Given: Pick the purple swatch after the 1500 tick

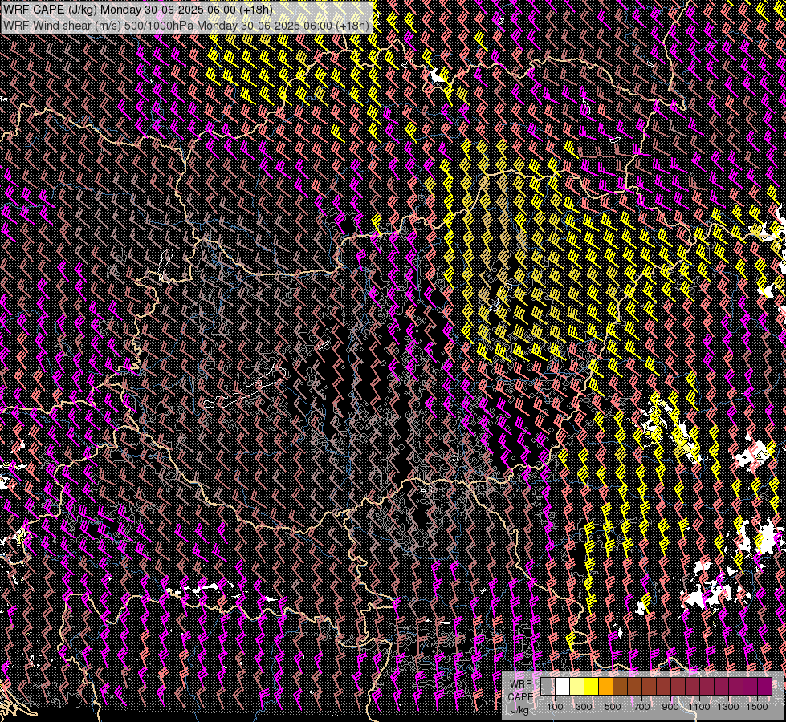Looking at the screenshot, I should click(765, 687).
